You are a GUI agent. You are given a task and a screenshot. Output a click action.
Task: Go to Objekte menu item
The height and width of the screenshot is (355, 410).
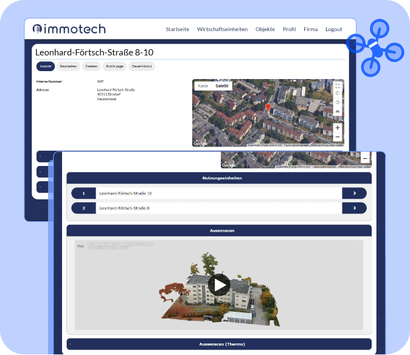(x=265, y=29)
